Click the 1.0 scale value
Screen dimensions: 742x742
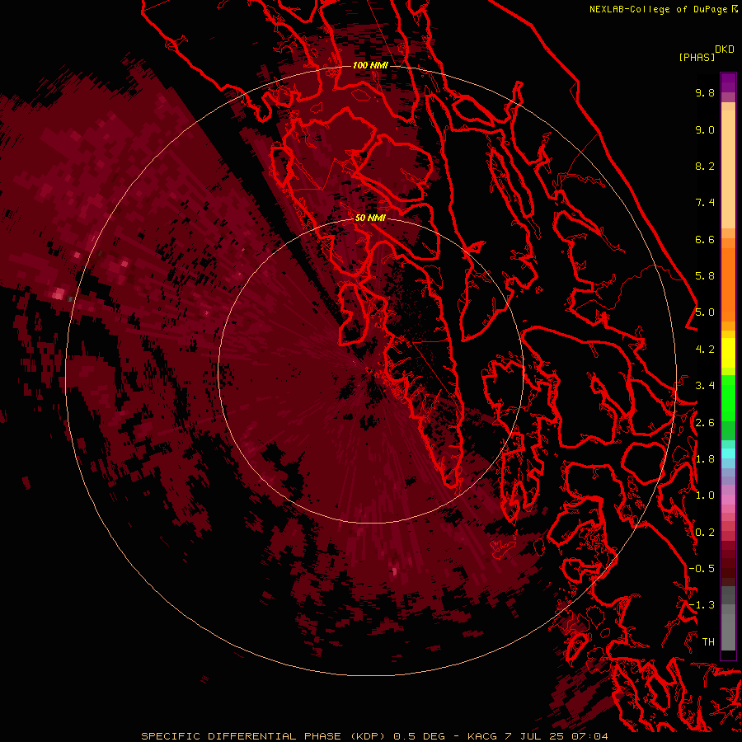pyautogui.click(x=705, y=495)
